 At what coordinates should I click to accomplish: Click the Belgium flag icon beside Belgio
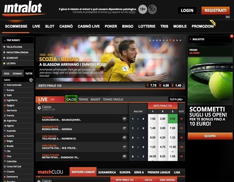[5, 141]
